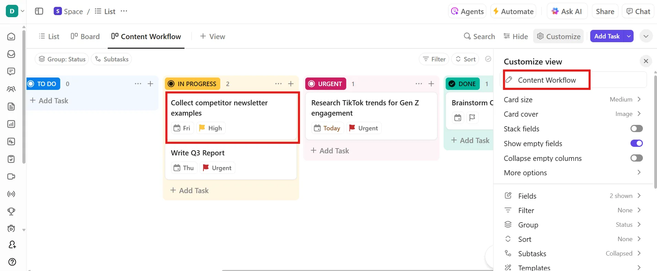
Task: Turn on Collapse empty columns toggle
Action: 636,158
